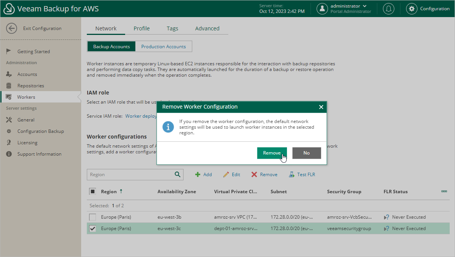This screenshot has width=455, height=257.
Task: Open the Advanced tab
Action: pos(207,28)
